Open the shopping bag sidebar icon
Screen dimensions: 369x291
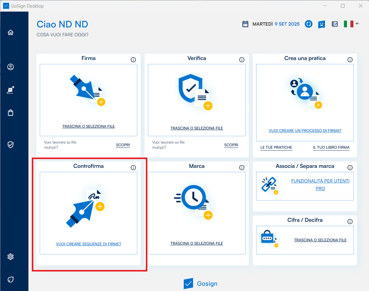11,113
